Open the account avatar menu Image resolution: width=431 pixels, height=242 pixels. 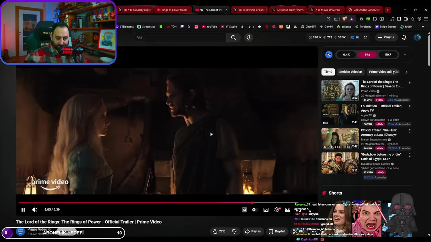(x=417, y=37)
